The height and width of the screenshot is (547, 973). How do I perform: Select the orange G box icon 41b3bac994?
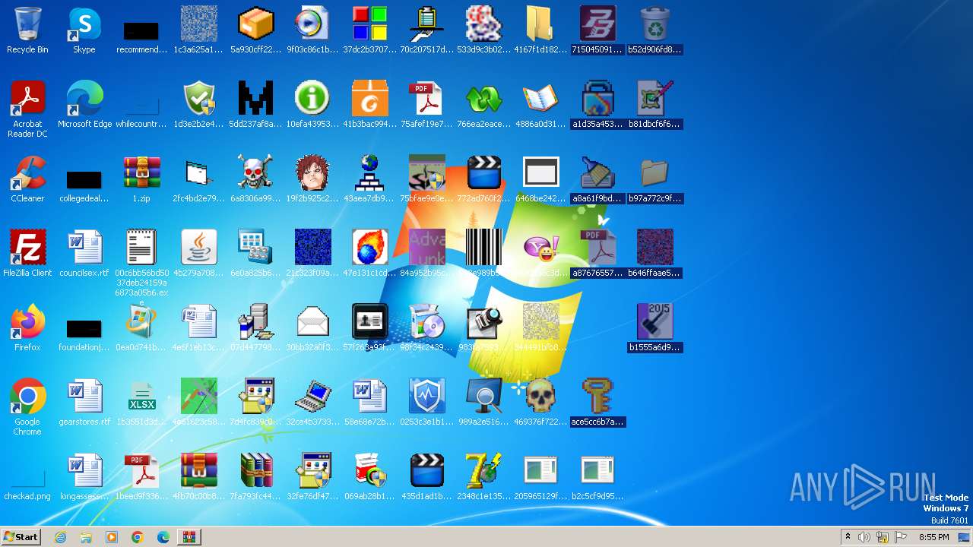pyautogui.click(x=369, y=105)
